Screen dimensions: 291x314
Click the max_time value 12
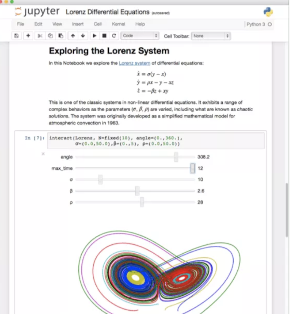pyautogui.click(x=200, y=168)
